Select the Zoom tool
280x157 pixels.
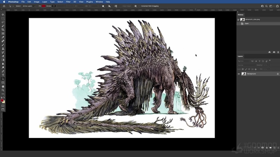[3, 90]
